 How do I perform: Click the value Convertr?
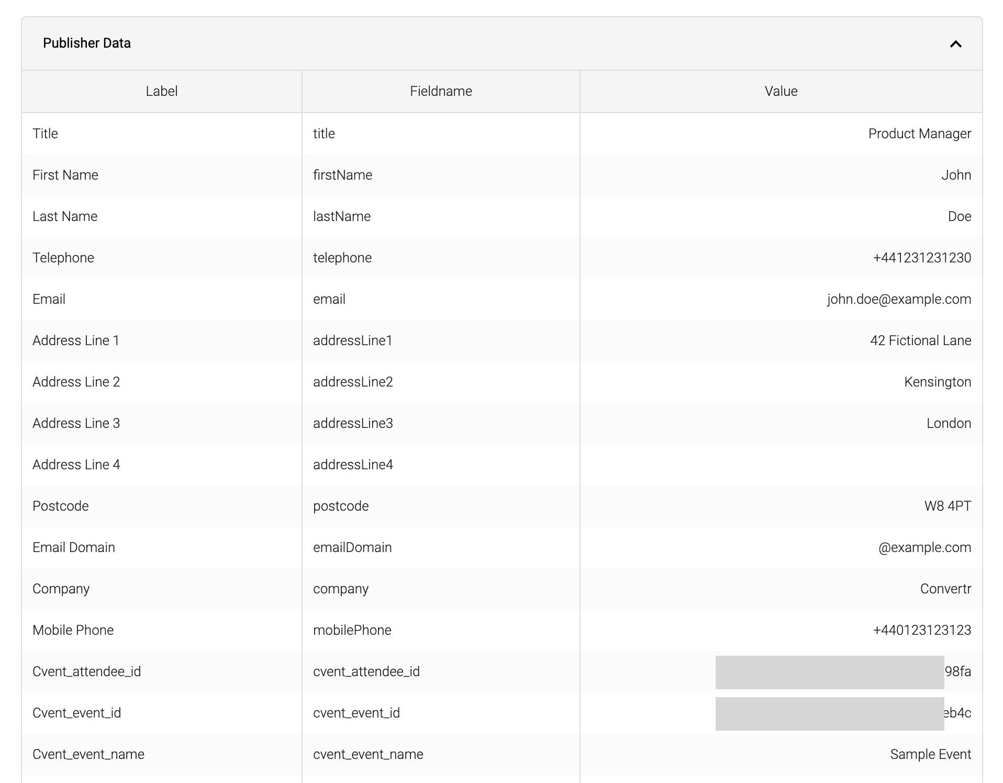pos(946,589)
